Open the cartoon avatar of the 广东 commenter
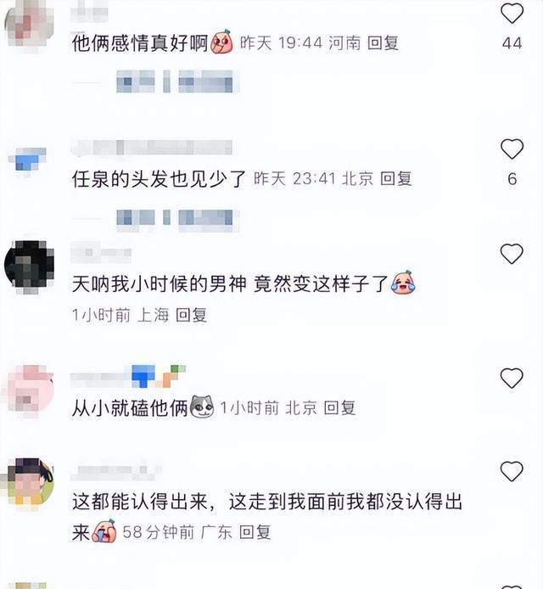The image size is (543, 589). 30,483
